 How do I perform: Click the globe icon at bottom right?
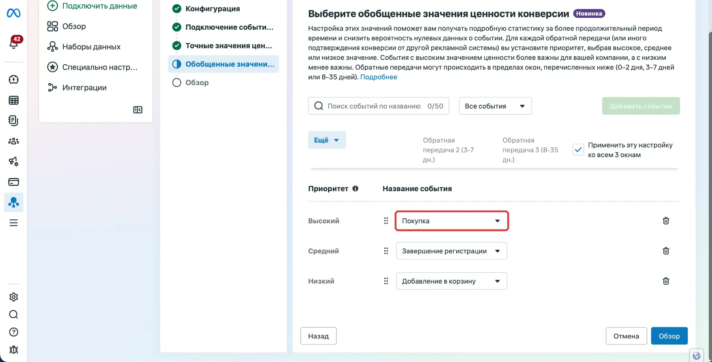click(x=696, y=356)
